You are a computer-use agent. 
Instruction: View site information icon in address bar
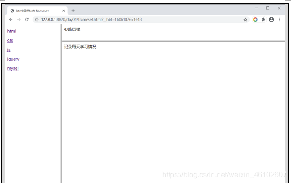(37, 20)
